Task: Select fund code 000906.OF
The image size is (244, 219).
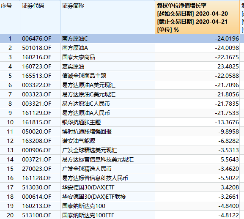Action: point(36,150)
